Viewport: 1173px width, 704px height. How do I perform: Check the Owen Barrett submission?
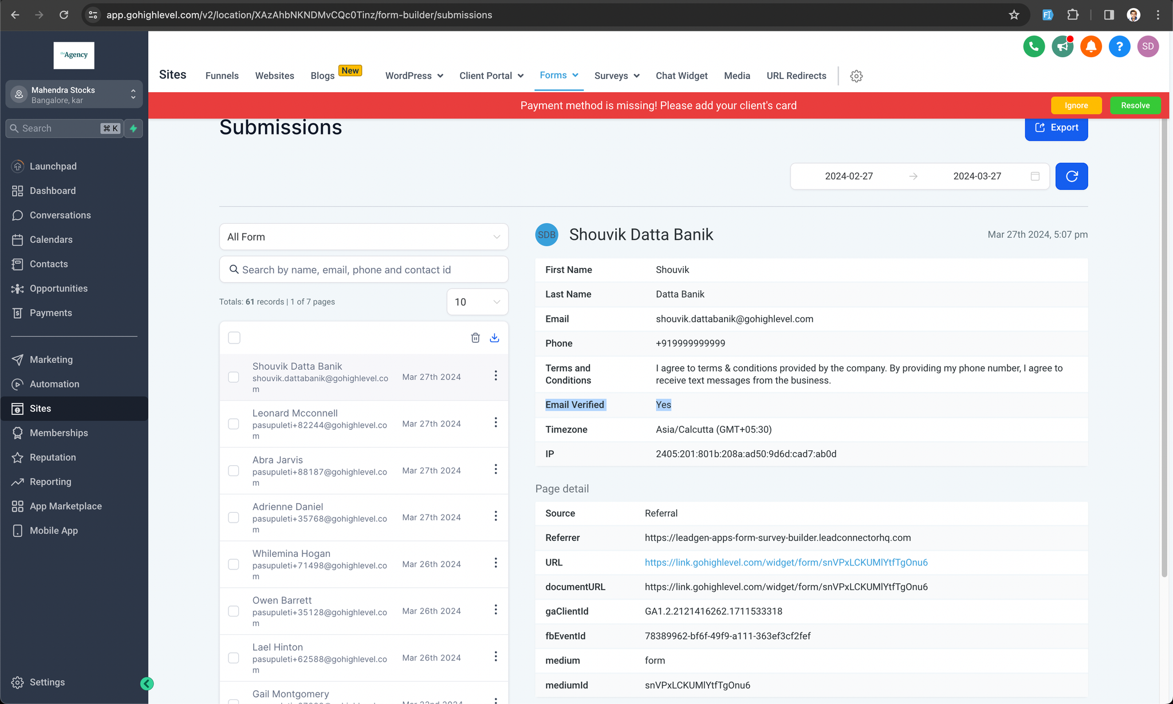point(234,611)
